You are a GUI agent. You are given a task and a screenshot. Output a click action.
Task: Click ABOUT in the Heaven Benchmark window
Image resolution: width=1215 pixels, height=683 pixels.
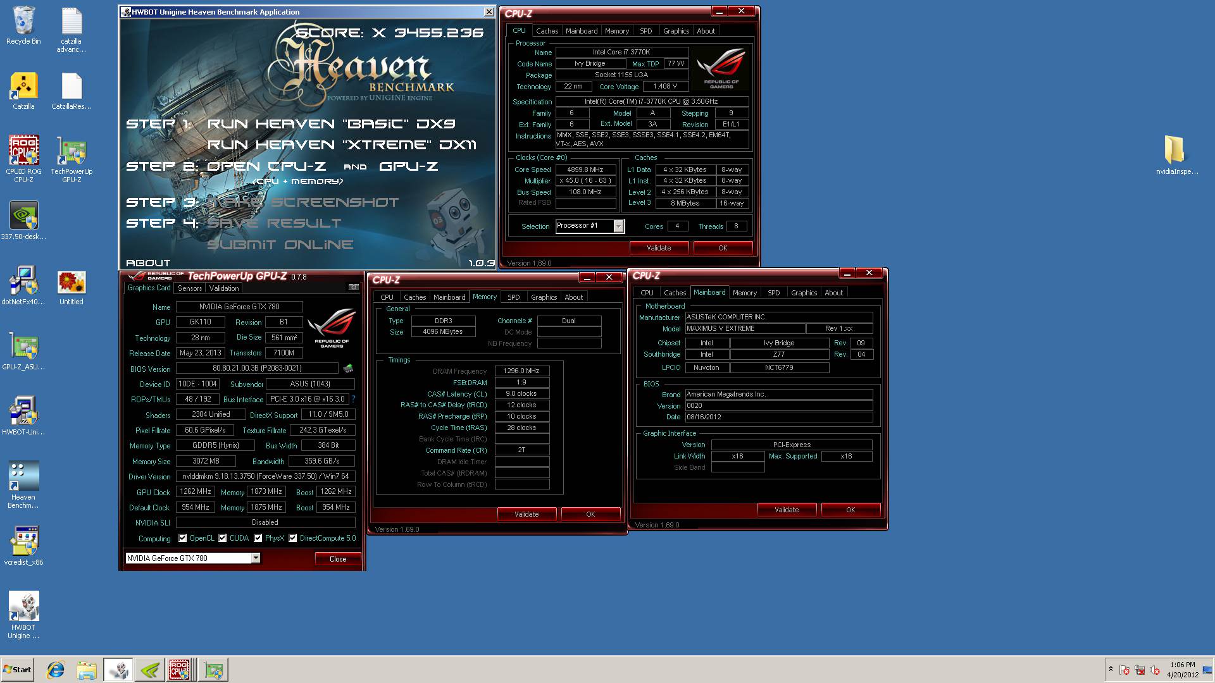coord(148,263)
